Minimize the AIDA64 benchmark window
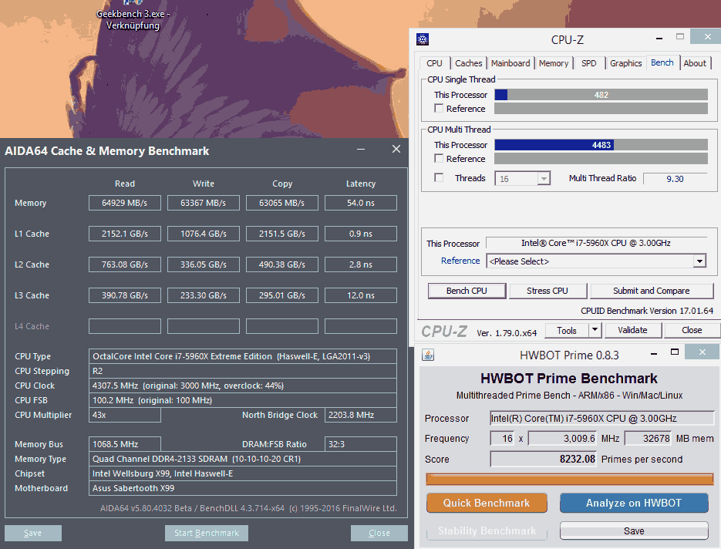721x549 pixels. coord(361,150)
